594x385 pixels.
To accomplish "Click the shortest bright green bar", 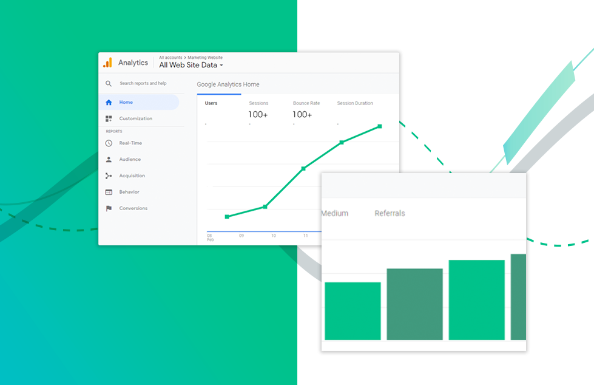I will 353,311.
